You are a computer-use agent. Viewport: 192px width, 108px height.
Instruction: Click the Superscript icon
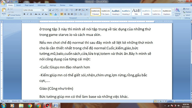coord(43,14)
